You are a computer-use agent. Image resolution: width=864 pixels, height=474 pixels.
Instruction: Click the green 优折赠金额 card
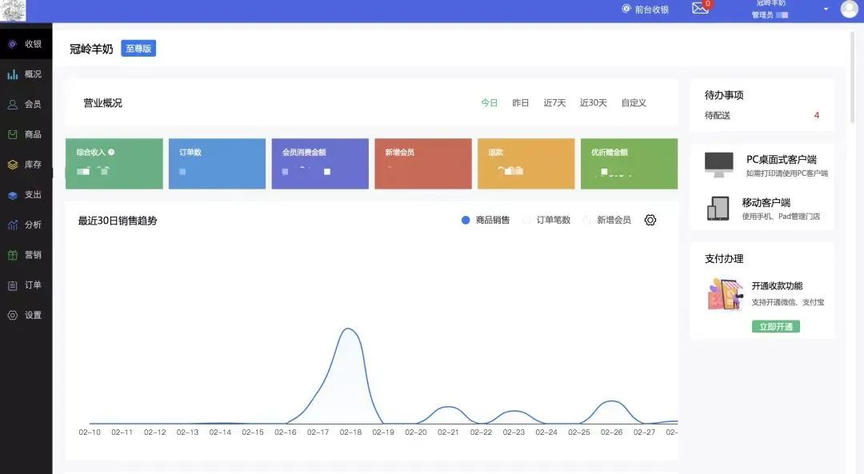[x=630, y=164]
